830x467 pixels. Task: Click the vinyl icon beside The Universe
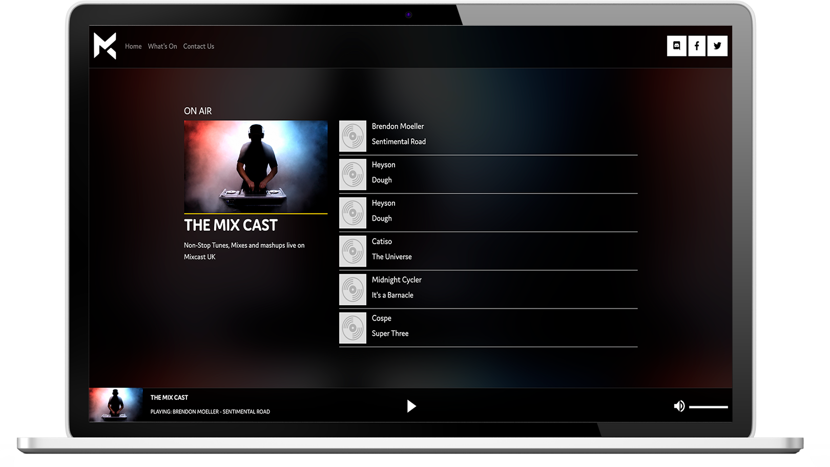[352, 251]
